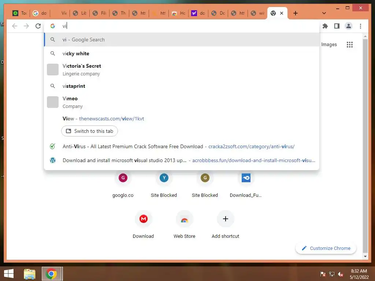The width and height of the screenshot is (375, 281).
Task: Open a new tab with plus button
Action: (296, 13)
